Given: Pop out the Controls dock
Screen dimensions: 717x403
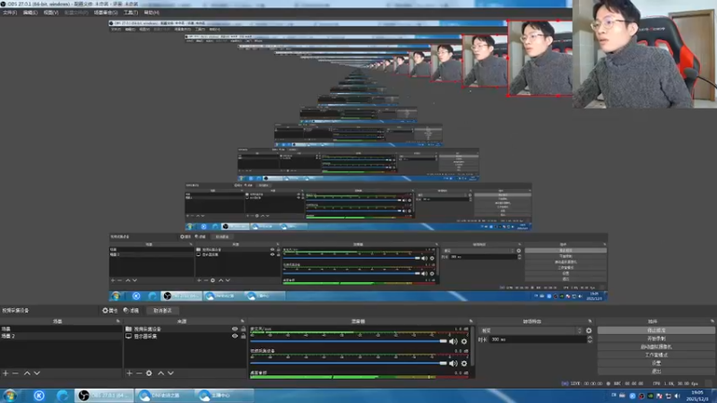Looking at the screenshot, I should click(712, 322).
